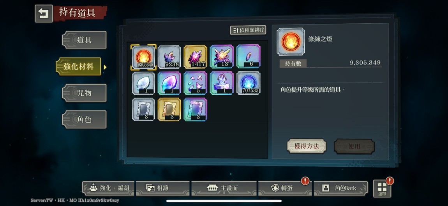
Task: Click the 使用 button
Action: (354, 146)
